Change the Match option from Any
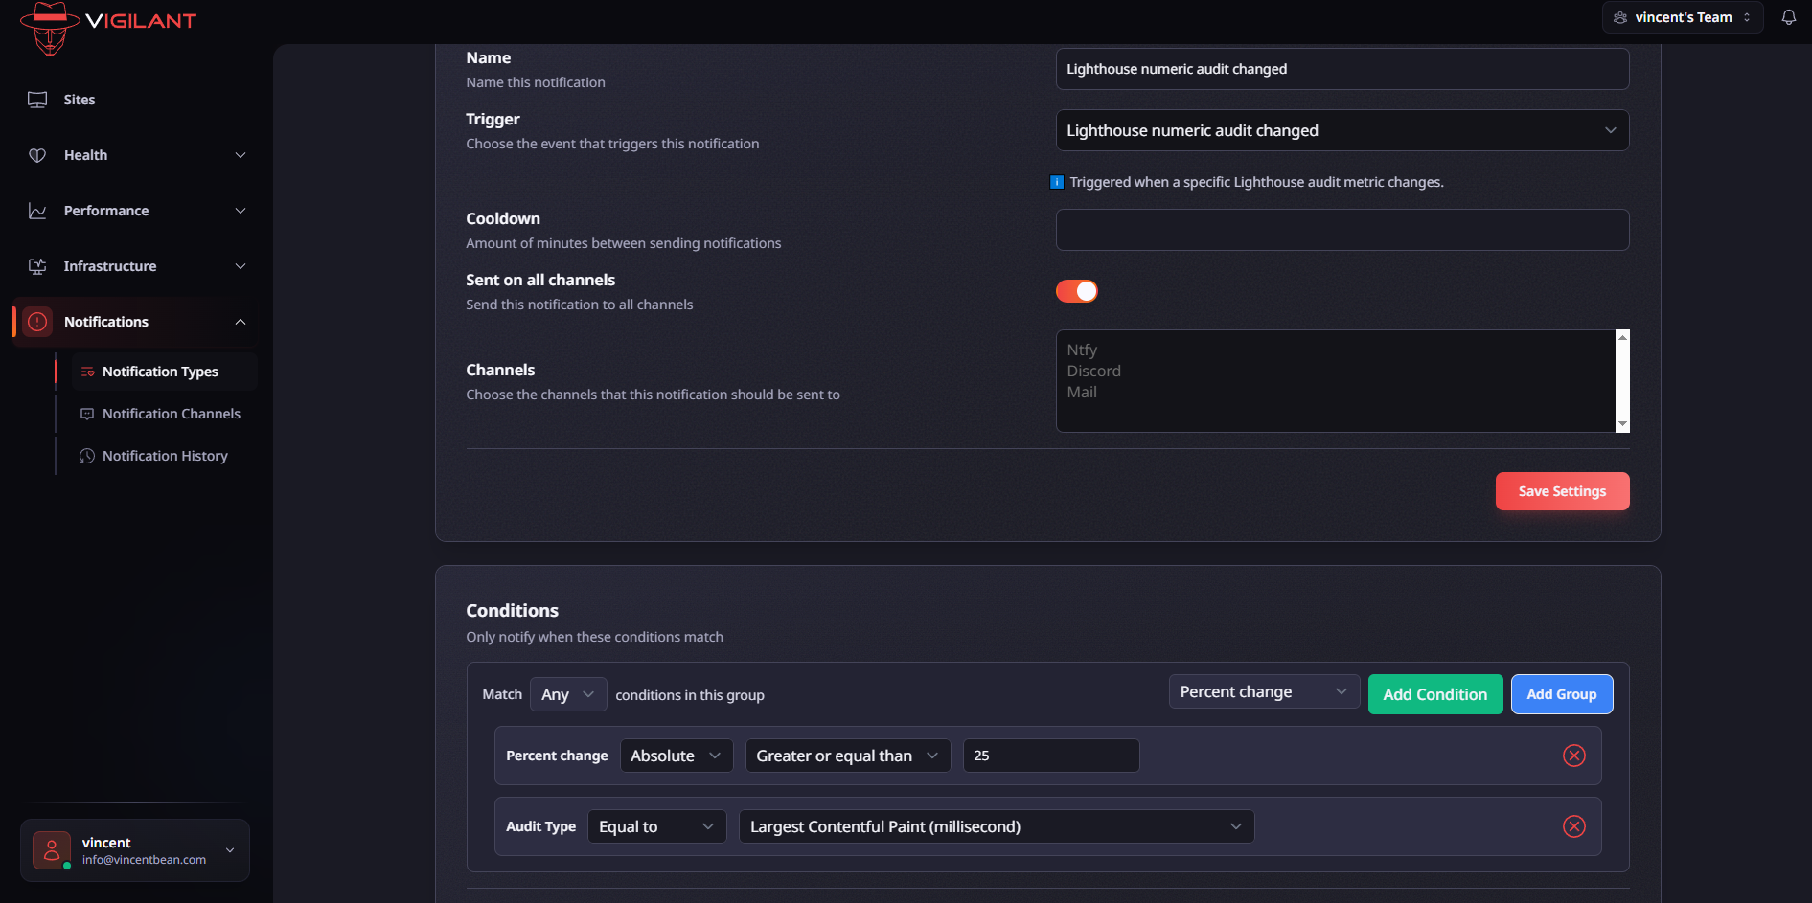Image resolution: width=1812 pixels, height=903 pixels. [x=567, y=693]
